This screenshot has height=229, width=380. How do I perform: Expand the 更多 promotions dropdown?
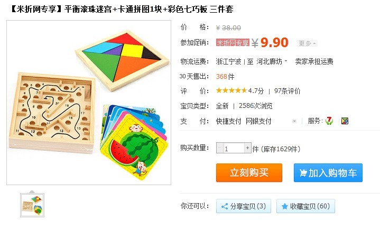tap(307, 43)
